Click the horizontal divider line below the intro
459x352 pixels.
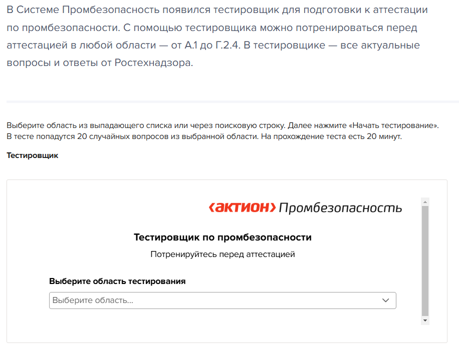233,101
